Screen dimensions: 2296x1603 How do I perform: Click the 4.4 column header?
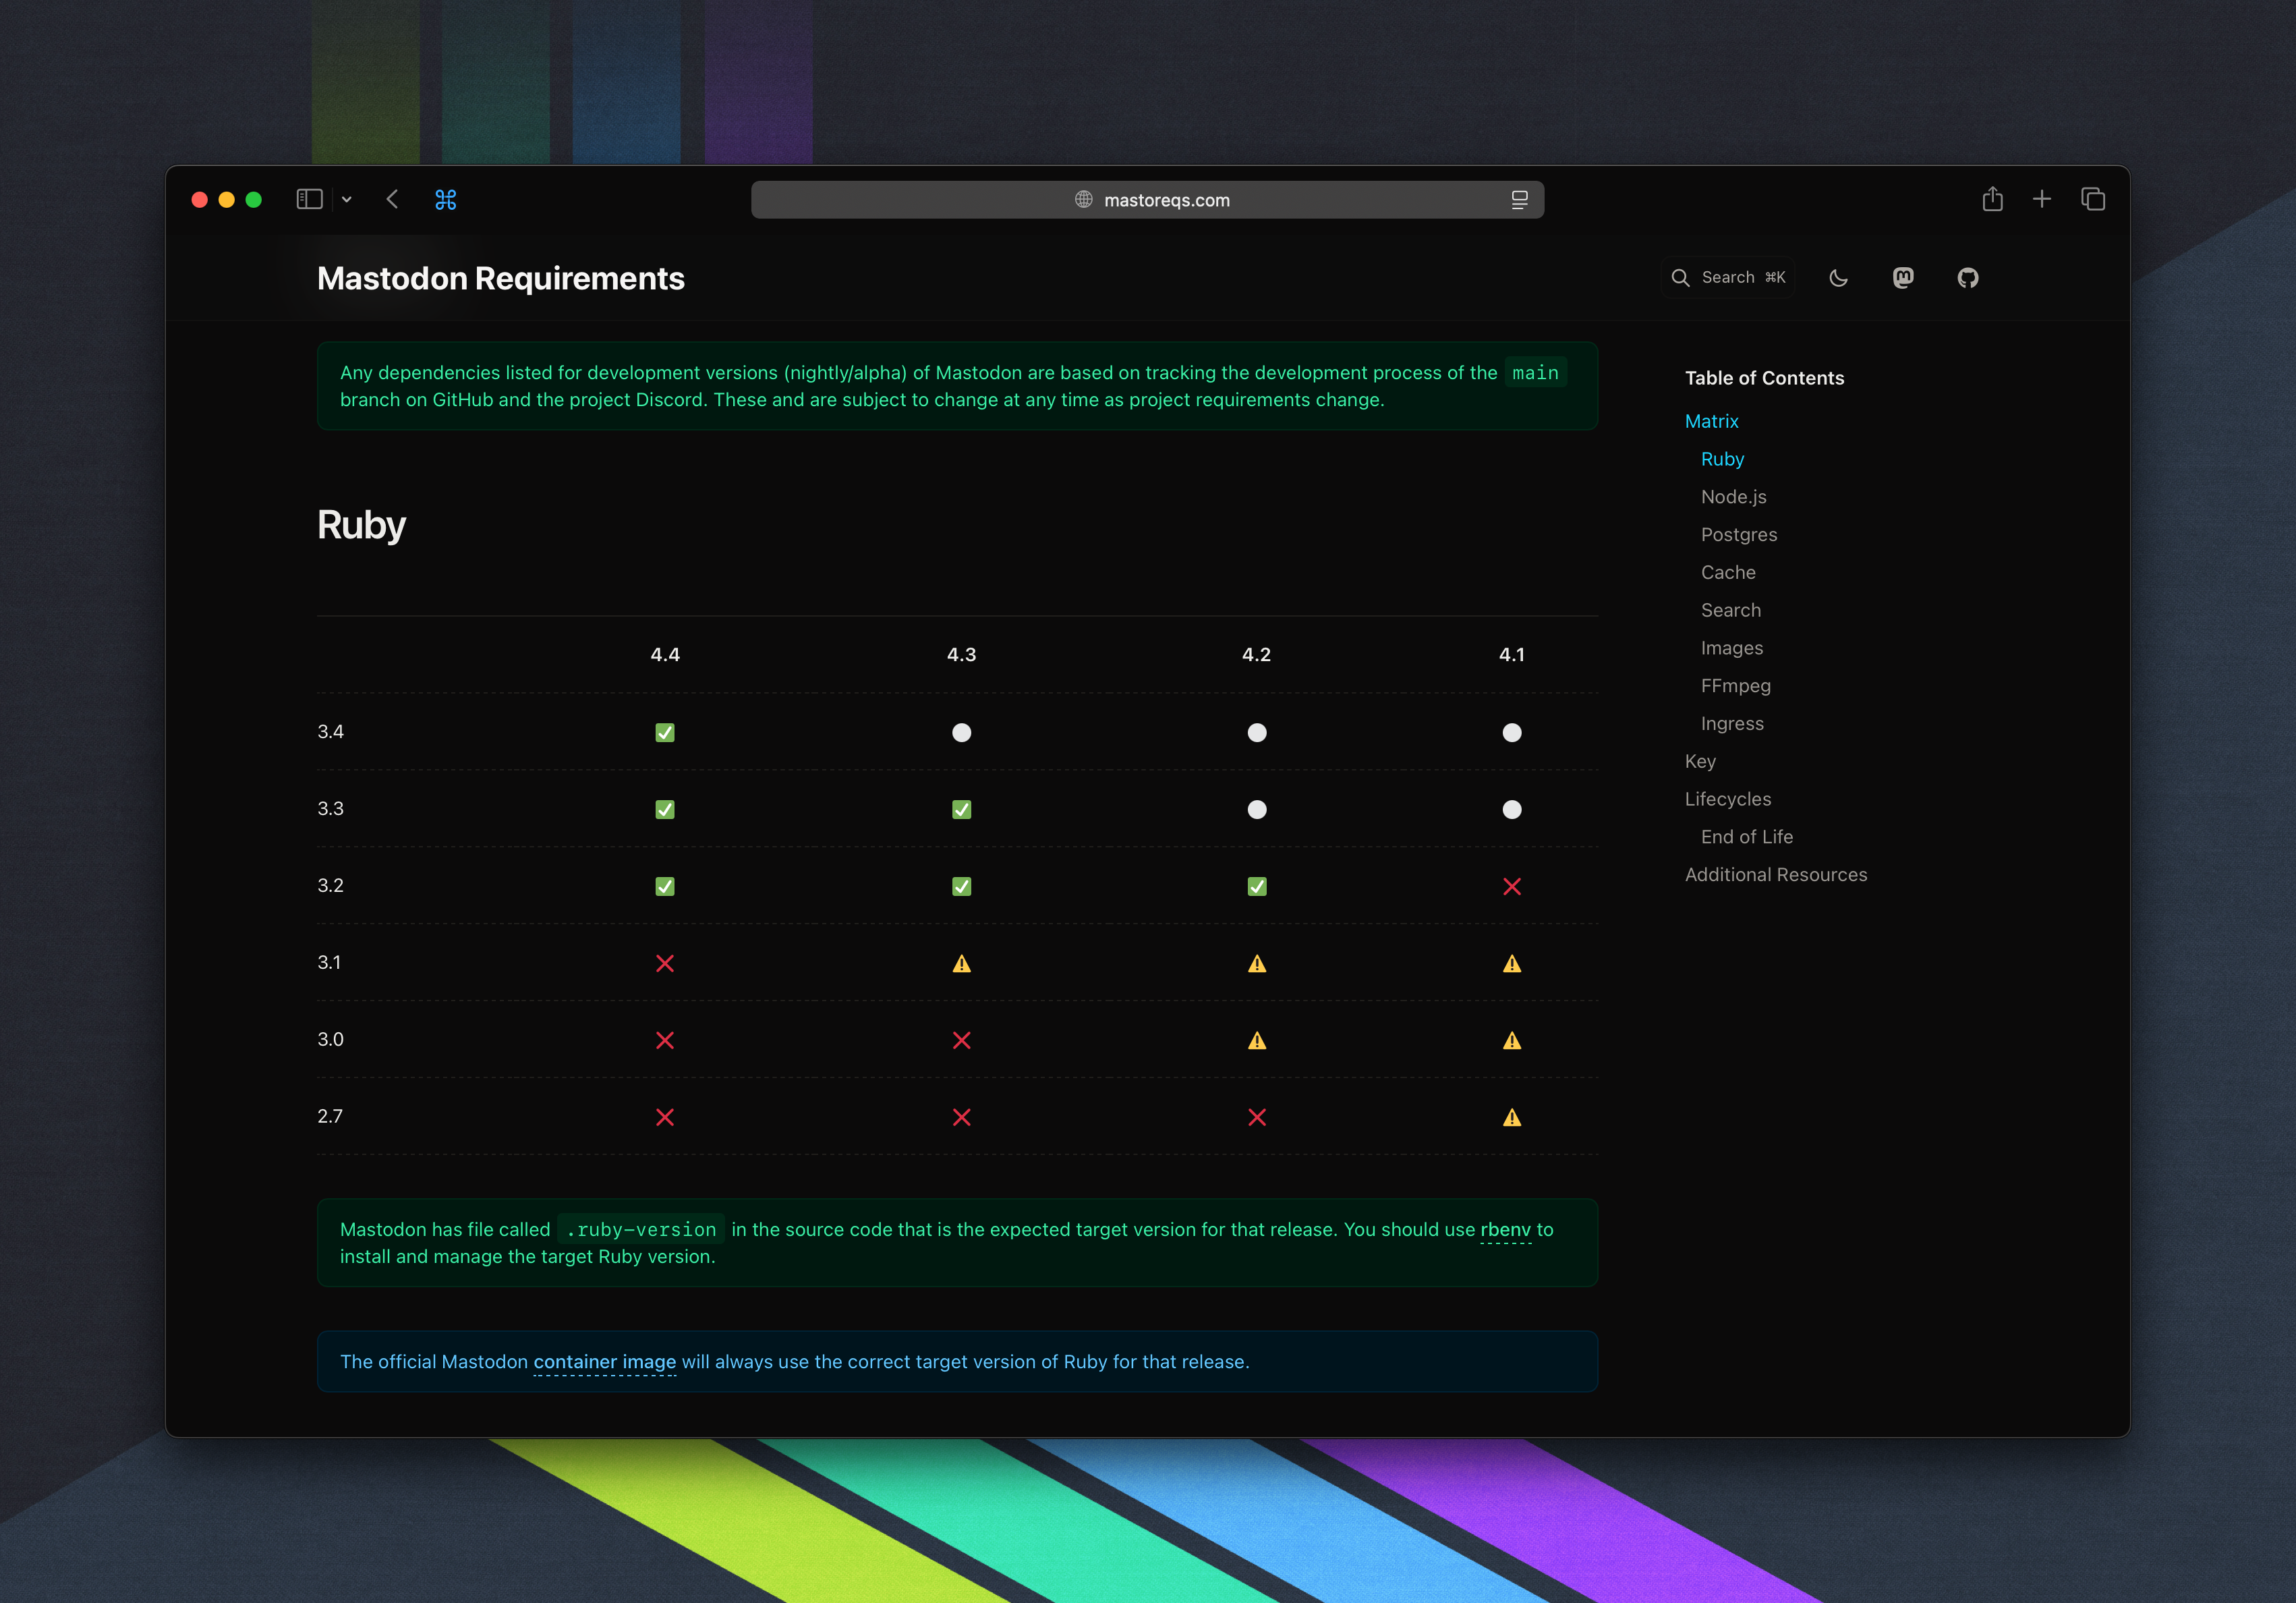(x=665, y=655)
